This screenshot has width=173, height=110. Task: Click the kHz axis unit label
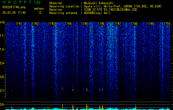[2, 22]
